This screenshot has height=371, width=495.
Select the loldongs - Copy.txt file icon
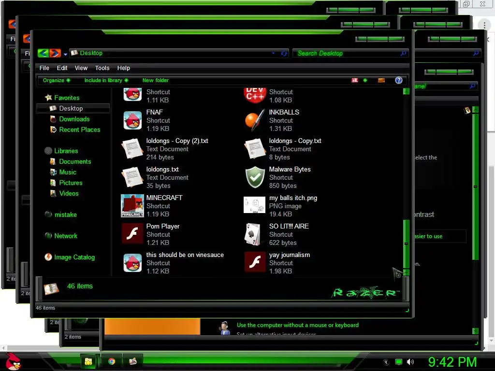coord(255,149)
